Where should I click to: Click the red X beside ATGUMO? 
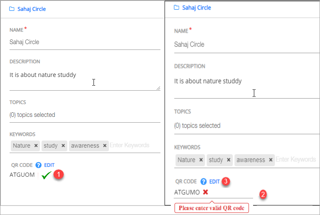tap(205, 192)
